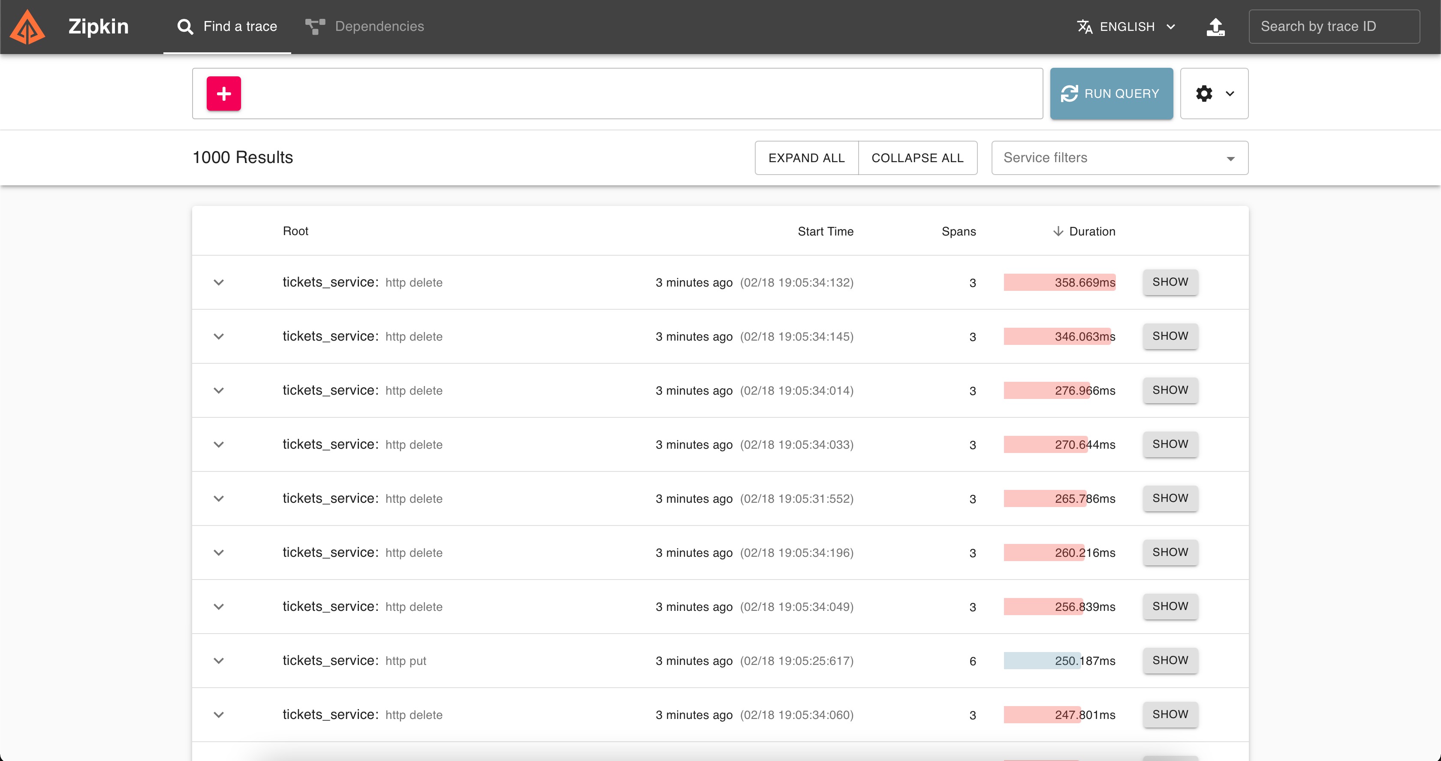Click the Search by trace ID field
1441x761 pixels.
click(x=1334, y=26)
